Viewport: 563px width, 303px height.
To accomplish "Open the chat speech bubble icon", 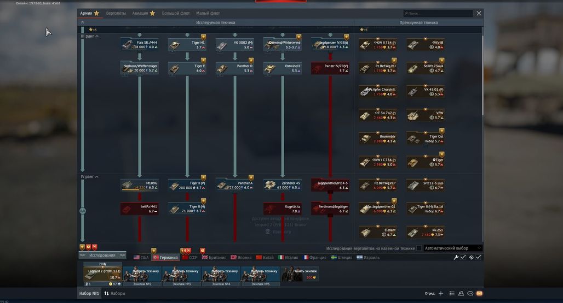I will (470, 293).
